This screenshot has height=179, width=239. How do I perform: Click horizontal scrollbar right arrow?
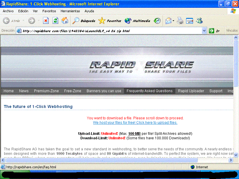pyautogui.click(x=231, y=160)
